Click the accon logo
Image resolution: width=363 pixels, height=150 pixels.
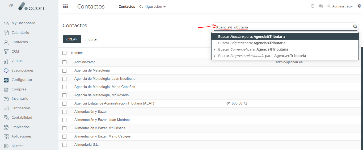[31, 7]
